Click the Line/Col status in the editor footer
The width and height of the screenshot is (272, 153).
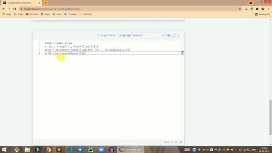[173, 142]
